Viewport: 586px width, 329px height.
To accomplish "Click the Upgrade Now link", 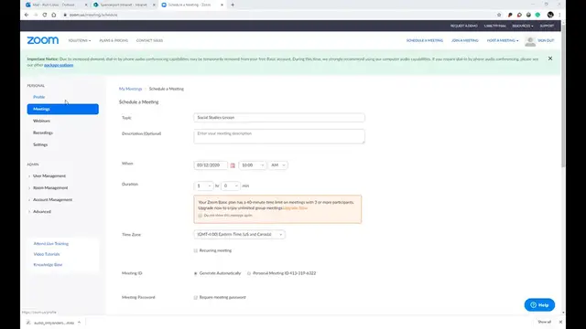I will coord(295,208).
